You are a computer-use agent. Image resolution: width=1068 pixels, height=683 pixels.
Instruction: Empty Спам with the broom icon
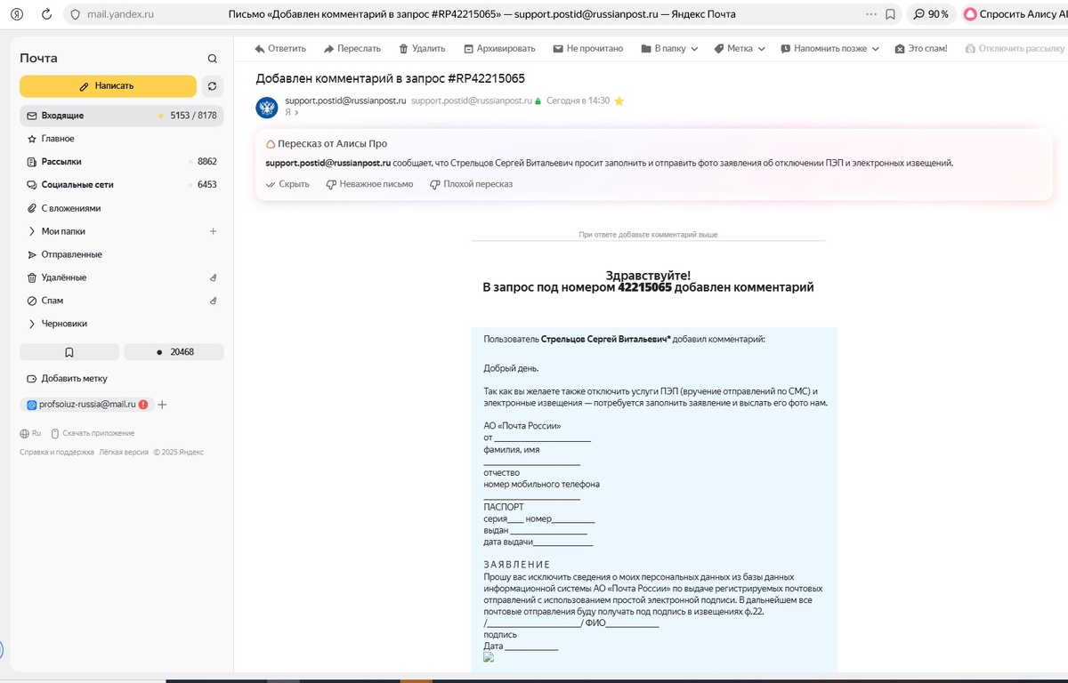[213, 301]
